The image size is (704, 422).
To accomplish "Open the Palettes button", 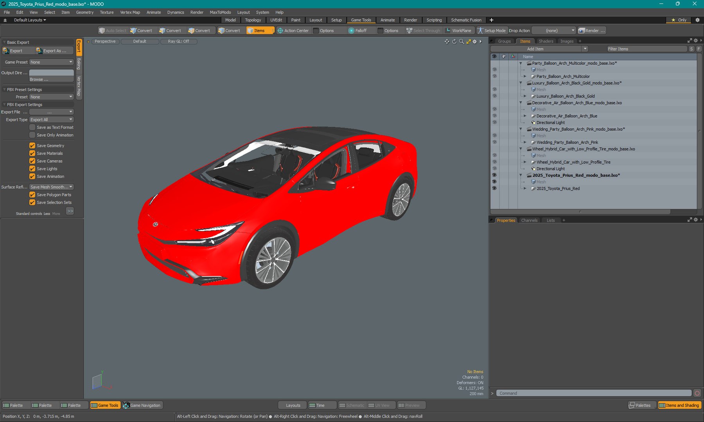I will [641, 405].
